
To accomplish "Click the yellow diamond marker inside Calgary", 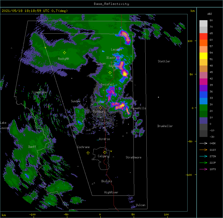I will click(105, 152).
